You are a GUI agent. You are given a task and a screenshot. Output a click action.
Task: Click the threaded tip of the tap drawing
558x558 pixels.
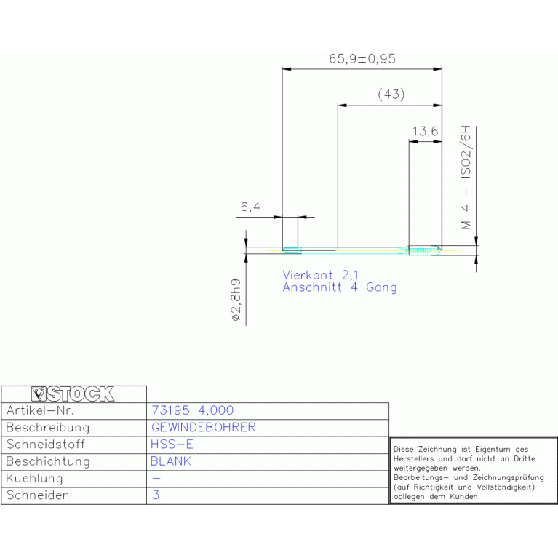pos(424,250)
